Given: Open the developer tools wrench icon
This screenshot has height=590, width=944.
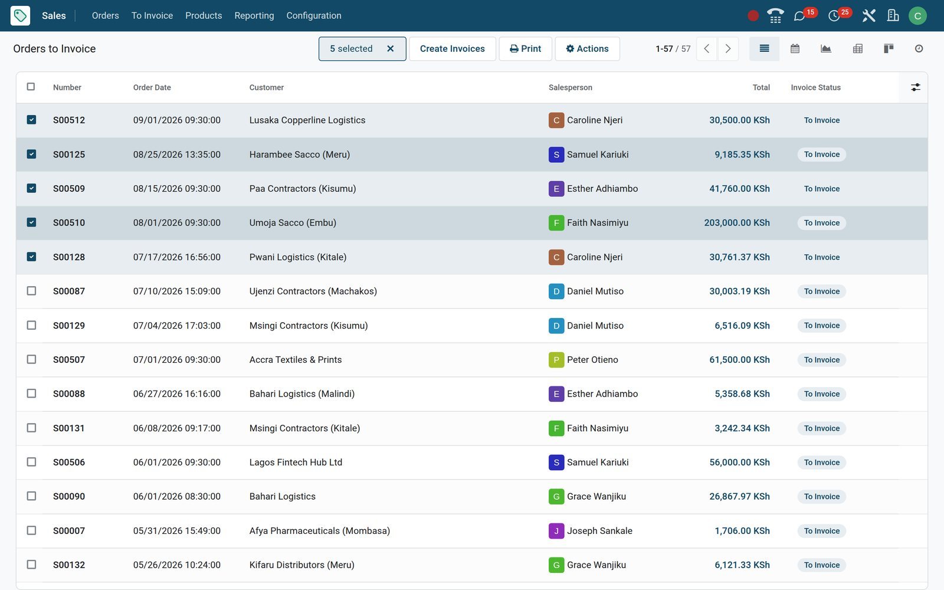Looking at the screenshot, I should click(868, 16).
